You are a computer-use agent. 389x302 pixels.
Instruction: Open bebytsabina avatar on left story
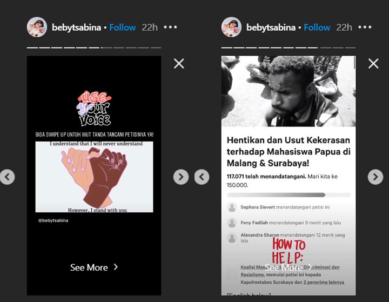pyautogui.click(x=37, y=27)
